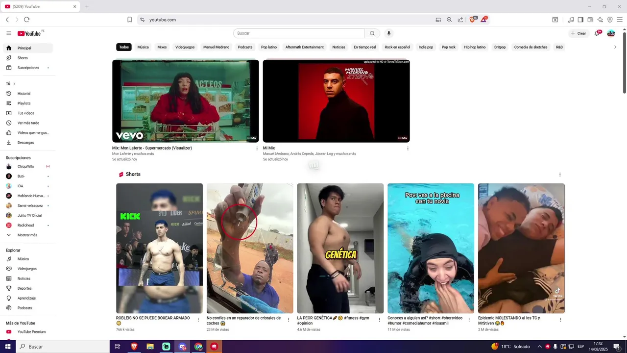Viewport: 627px width, 353px height.
Task: Open Historial in the sidebar
Action: point(28,94)
